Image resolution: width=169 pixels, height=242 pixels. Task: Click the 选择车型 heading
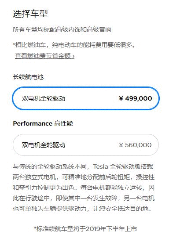tap(30, 14)
